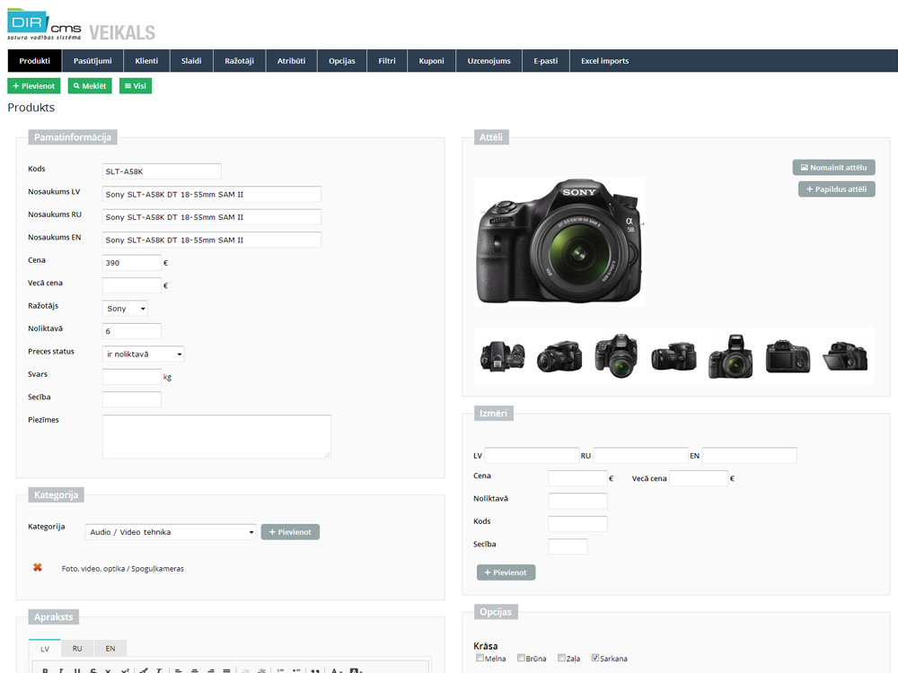Image resolution: width=898 pixels, height=673 pixels.
Task: Click the Vecā cena field in Pamatinformācija
Action: tap(132, 285)
